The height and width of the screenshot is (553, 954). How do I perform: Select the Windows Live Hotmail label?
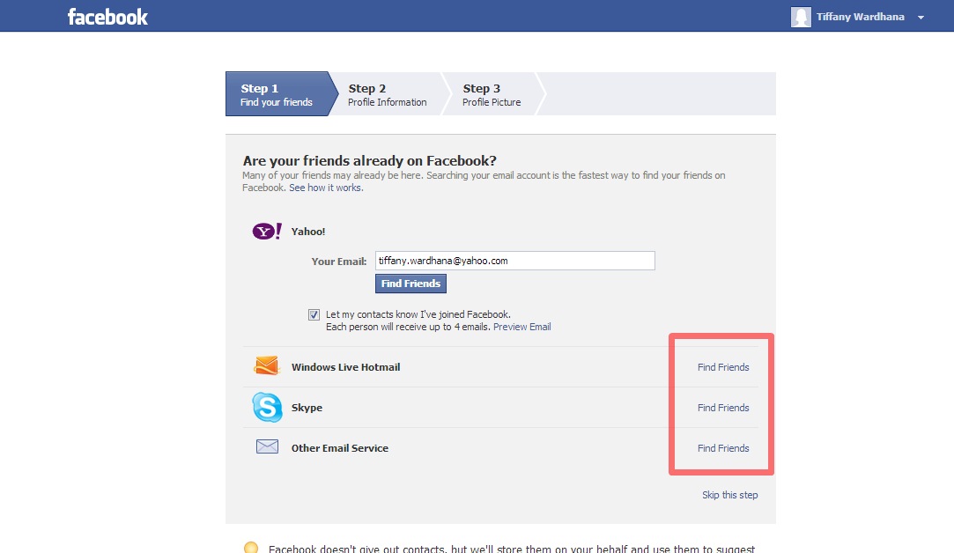click(345, 367)
